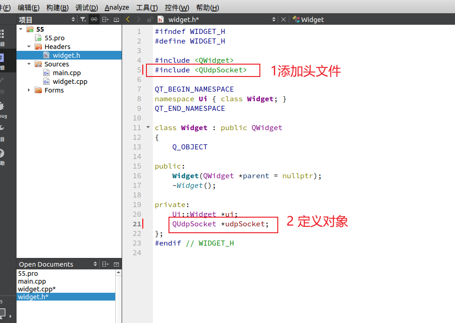Go forward with the right arrow
Viewport: 455px width, 323px height.
(x=138, y=19)
